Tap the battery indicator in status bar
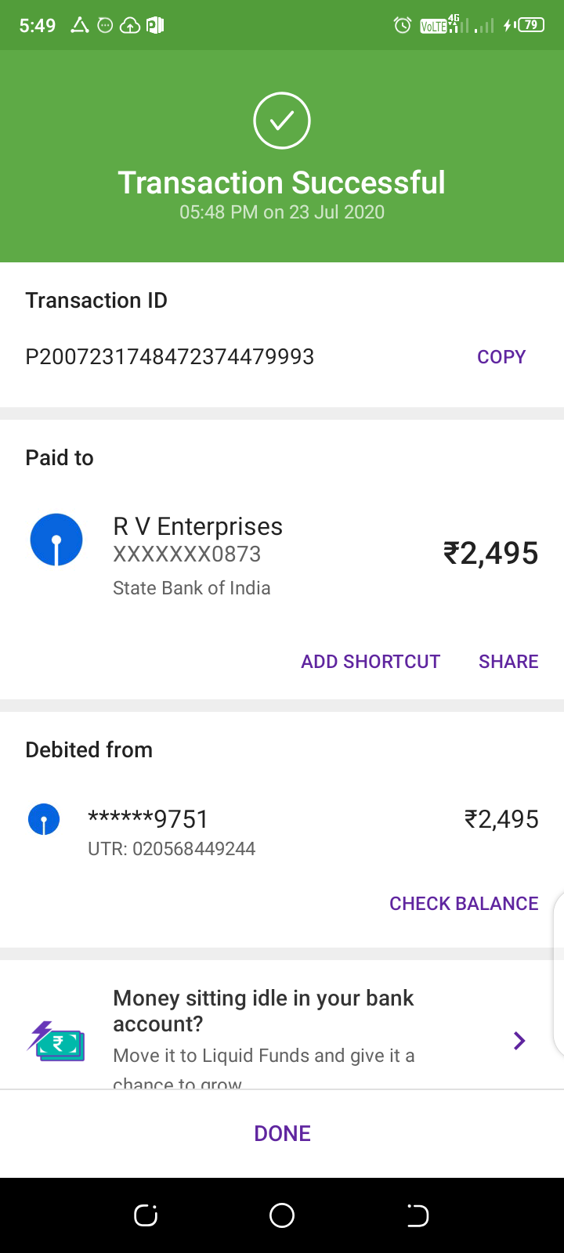Image resolution: width=564 pixels, height=1253 pixels. (x=530, y=25)
